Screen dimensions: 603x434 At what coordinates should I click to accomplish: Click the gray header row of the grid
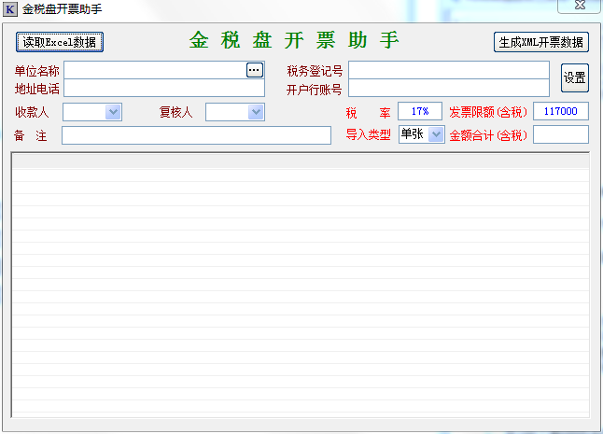(x=299, y=161)
